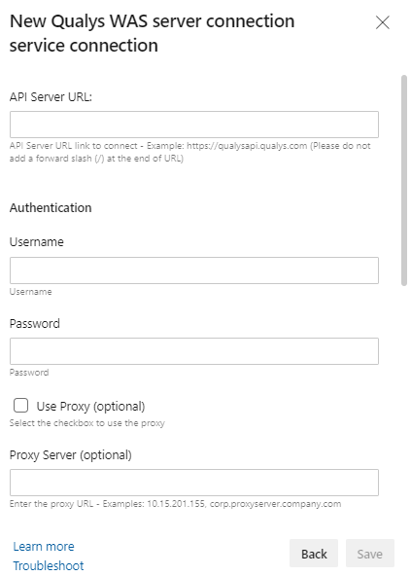Close the Qualys WAS service connection dialog

(383, 22)
